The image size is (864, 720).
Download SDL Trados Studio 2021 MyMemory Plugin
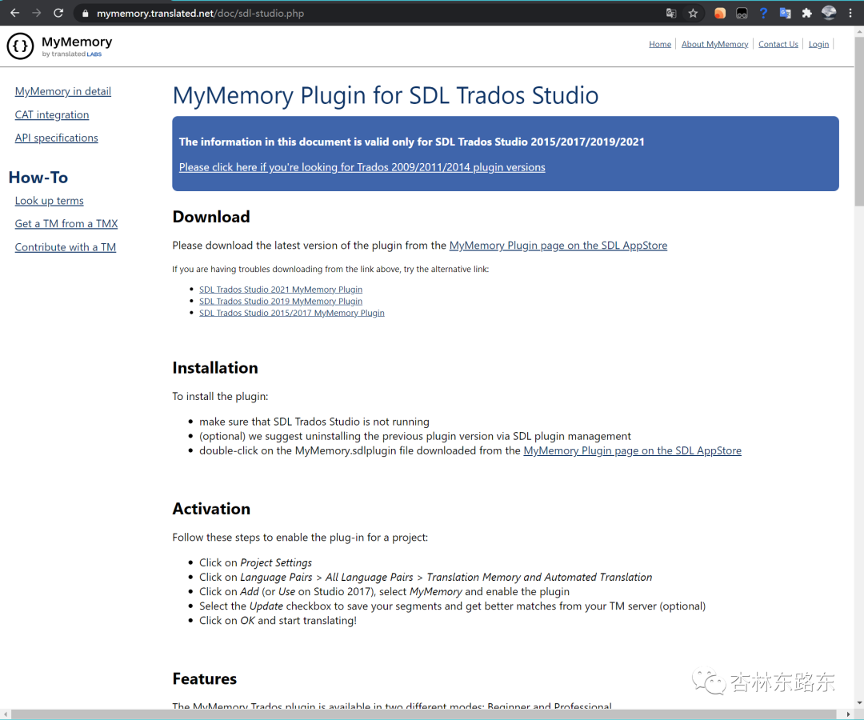coord(281,290)
